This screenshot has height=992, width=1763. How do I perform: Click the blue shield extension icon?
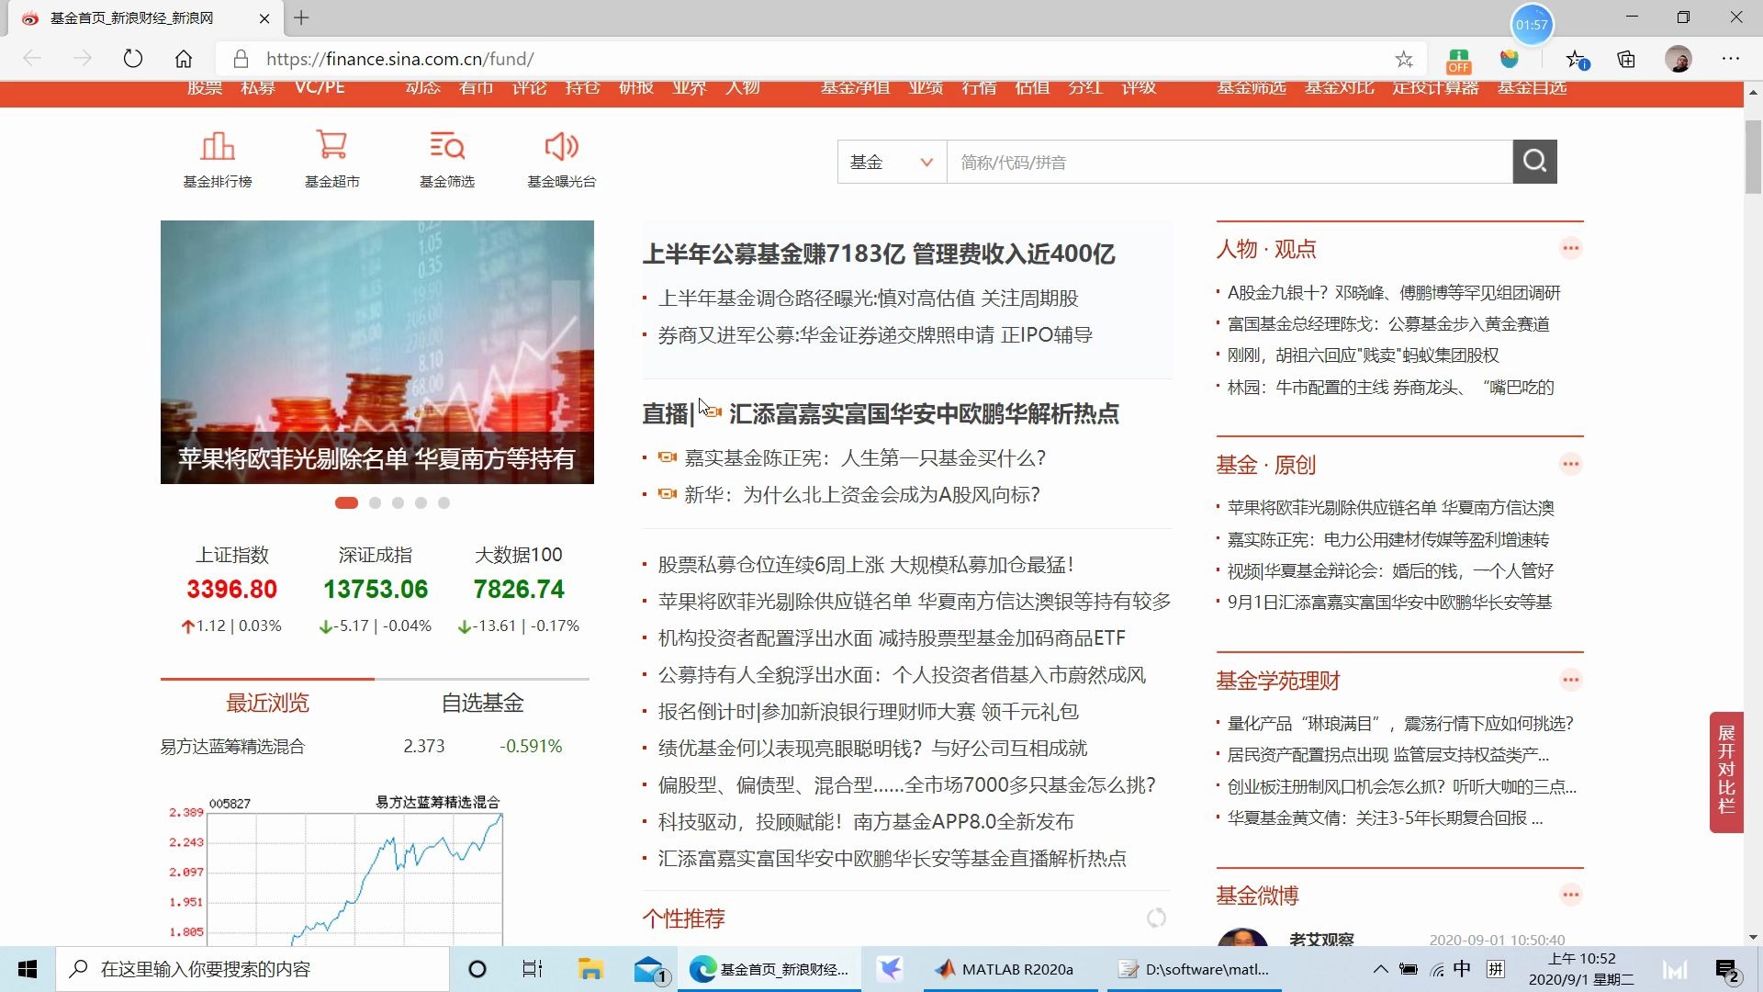(1510, 59)
